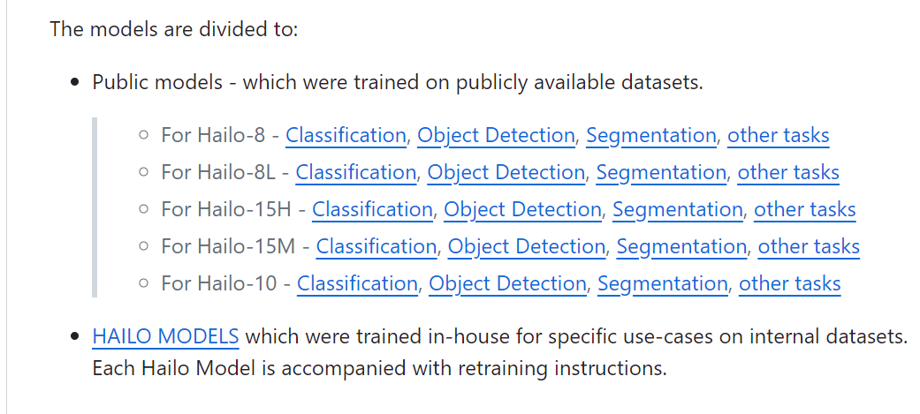Open Hailo-8 Segmentation models link
The image size is (920, 414).
pyautogui.click(x=650, y=135)
